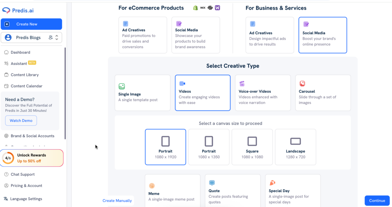
Task: Click the Watch Demo button
Action: (x=21, y=121)
